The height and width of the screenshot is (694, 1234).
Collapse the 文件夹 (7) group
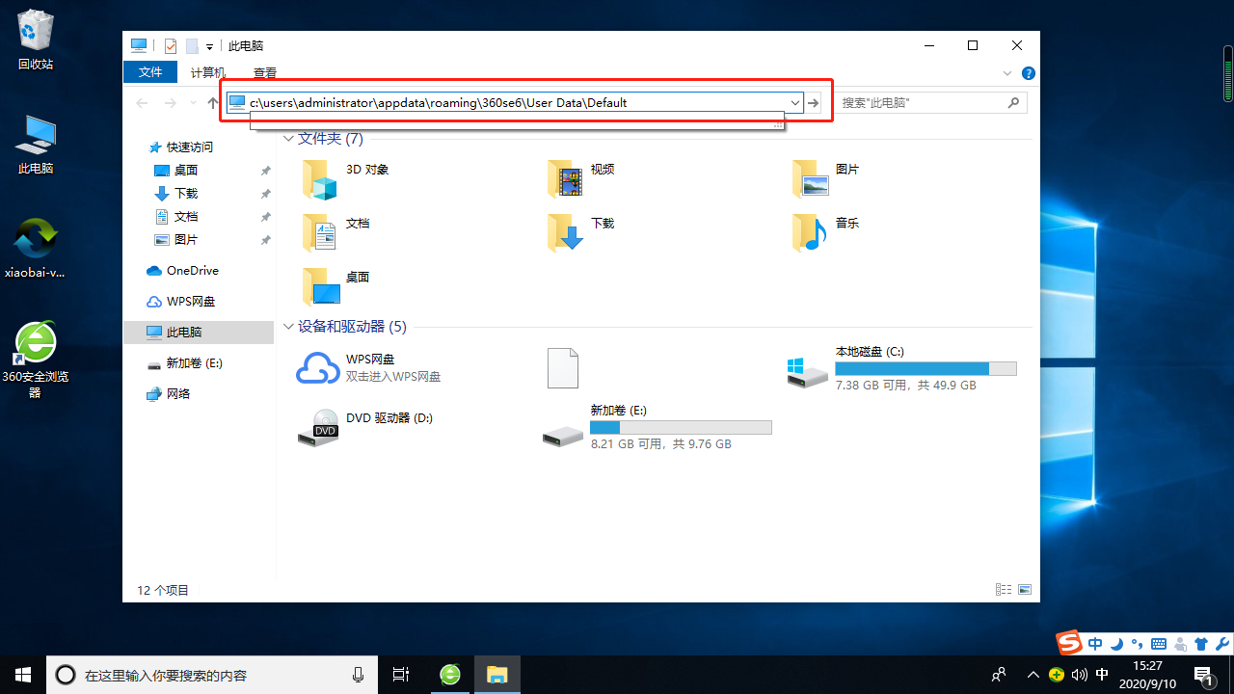pos(288,139)
